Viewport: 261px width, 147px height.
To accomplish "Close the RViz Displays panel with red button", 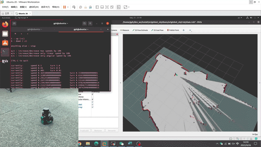I will [117, 34].
